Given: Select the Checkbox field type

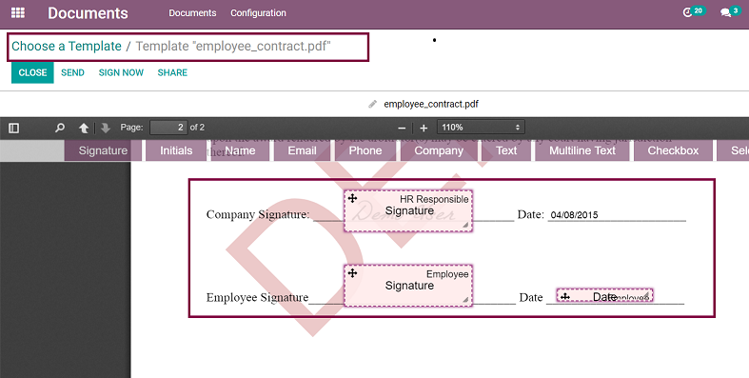Looking at the screenshot, I should [673, 150].
